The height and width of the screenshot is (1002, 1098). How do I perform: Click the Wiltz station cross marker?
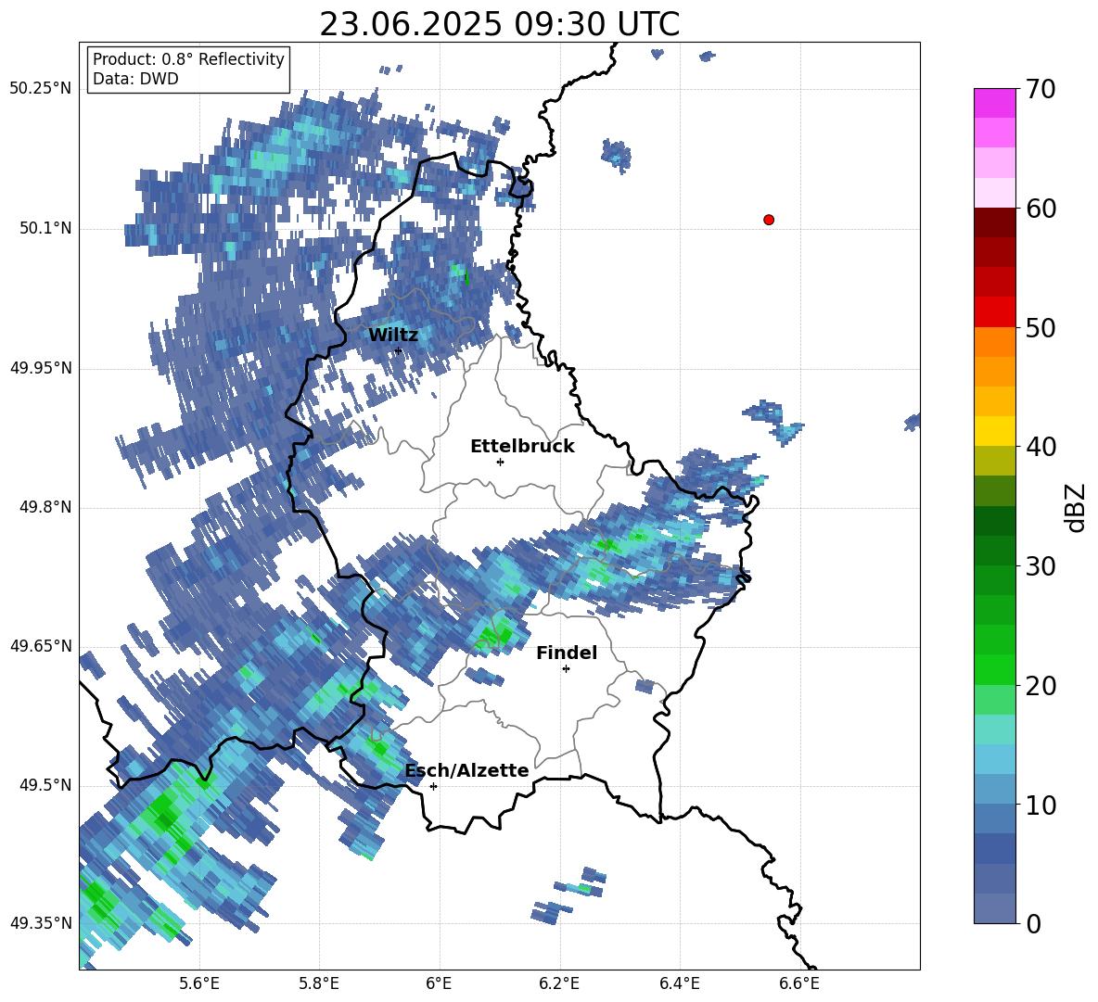399,350
